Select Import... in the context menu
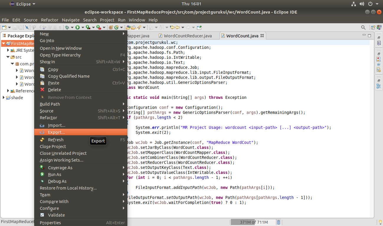The height and width of the screenshot is (226, 383). 81,125
